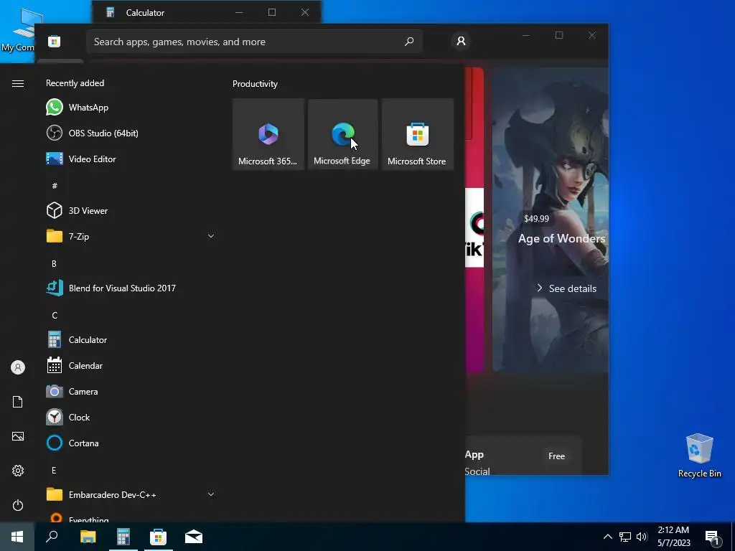Jump to the # letter header
The image size is (735, 551).
coord(55,186)
